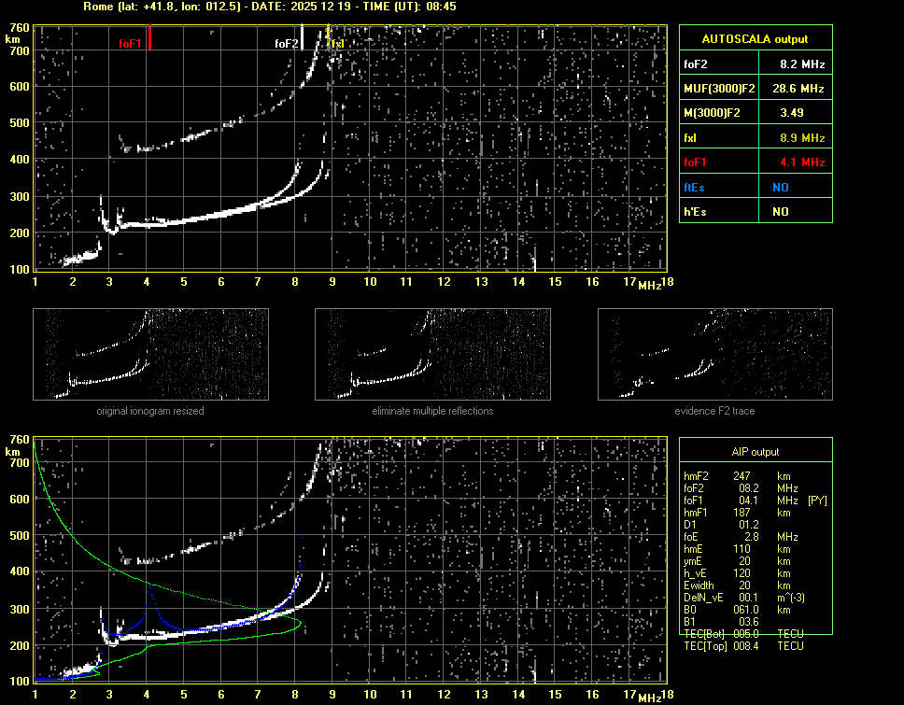
Task: Click the red foF1 marker on top ionogram
Action: click(148, 39)
